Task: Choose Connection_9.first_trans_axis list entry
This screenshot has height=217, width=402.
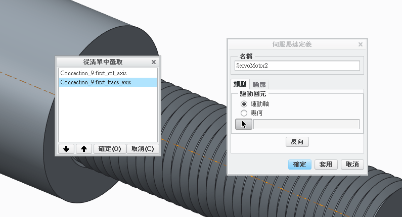Action: [96, 82]
